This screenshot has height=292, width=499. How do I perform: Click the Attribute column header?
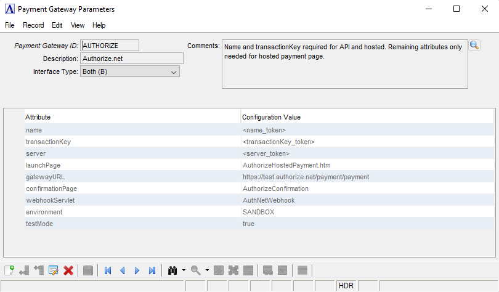132,117
